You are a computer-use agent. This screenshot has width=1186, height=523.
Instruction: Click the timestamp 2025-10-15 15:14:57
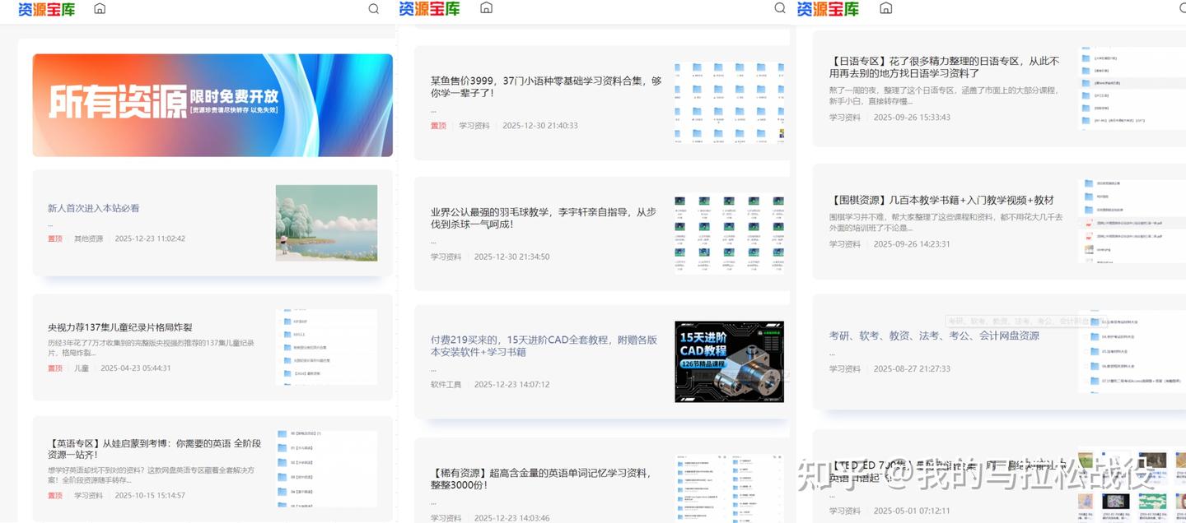point(150,496)
